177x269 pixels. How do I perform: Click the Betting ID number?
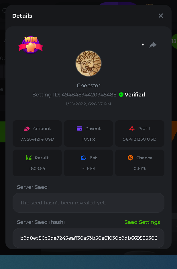coord(89,95)
